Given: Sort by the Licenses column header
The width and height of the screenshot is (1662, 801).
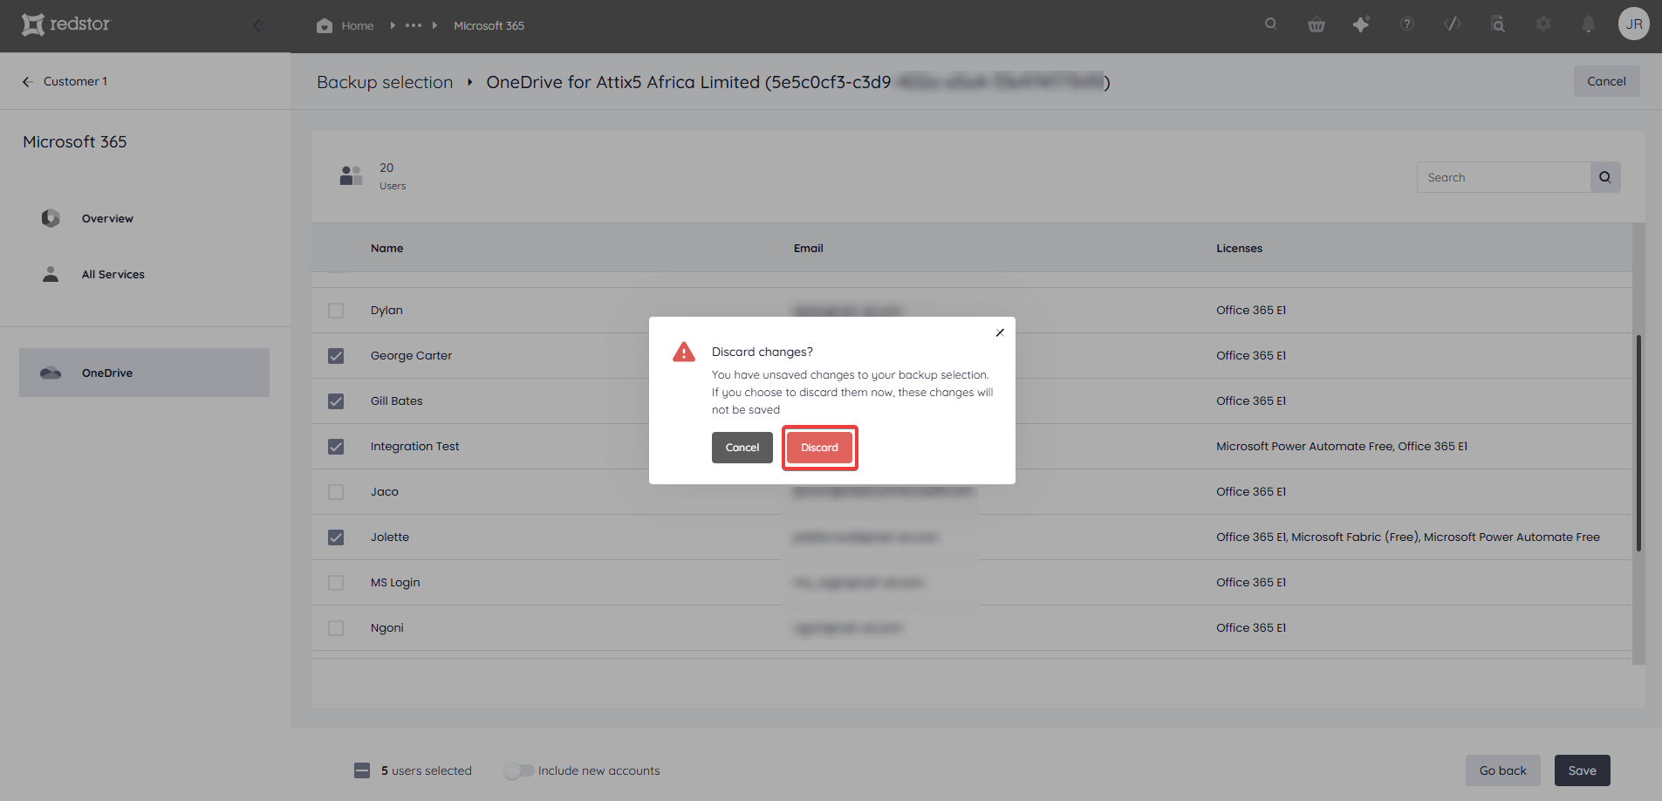Looking at the screenshot, I should click(x=1240, y=249).
